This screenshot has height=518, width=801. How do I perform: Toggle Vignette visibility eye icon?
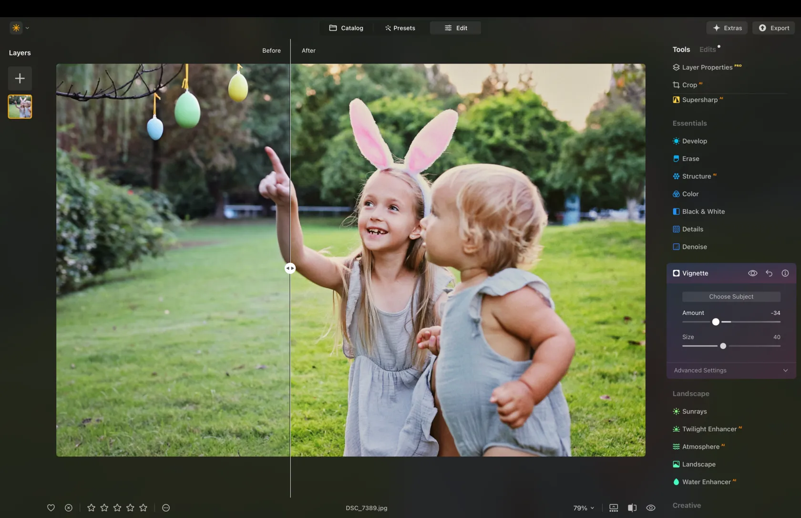coord(752,273)
